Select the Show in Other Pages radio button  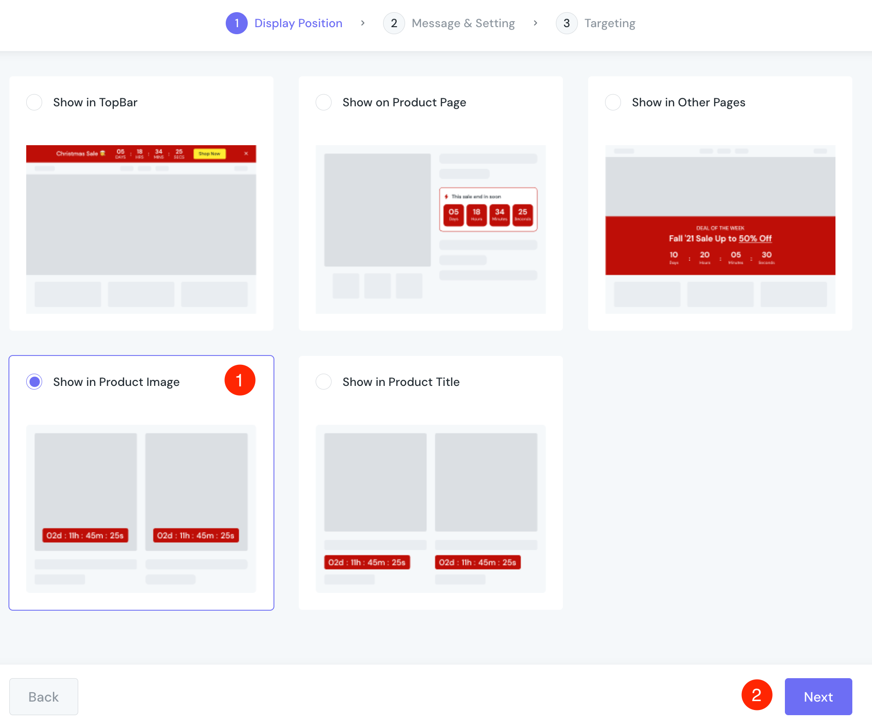613,102
